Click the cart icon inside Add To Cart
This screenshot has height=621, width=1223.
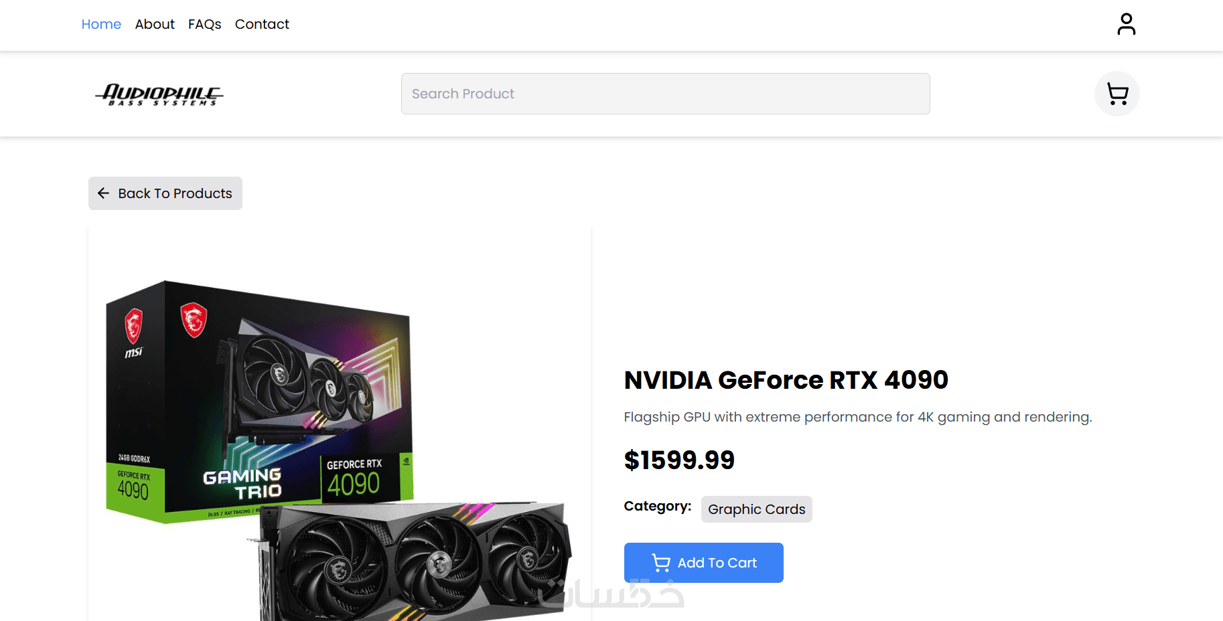(661, 563)
